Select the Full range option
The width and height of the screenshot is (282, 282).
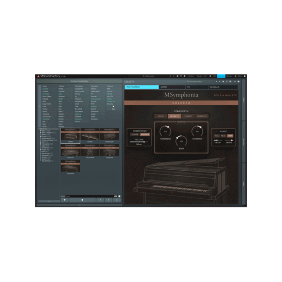(x=217, y=136)
